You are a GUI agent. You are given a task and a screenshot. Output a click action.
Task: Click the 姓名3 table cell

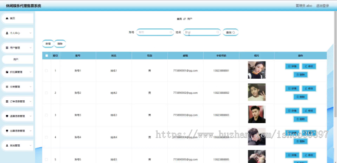[x=114, y=115]
